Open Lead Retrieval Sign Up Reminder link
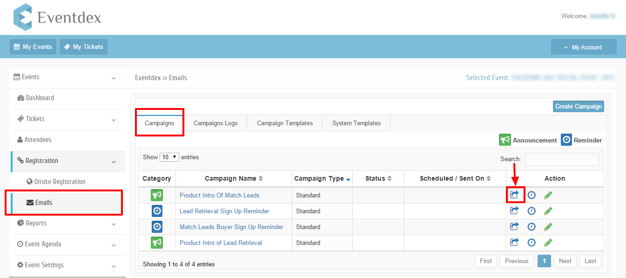 [224, 211]
